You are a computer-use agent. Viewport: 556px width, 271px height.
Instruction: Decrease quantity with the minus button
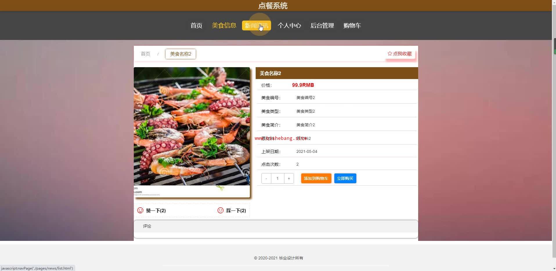click(x=266, y=178)
